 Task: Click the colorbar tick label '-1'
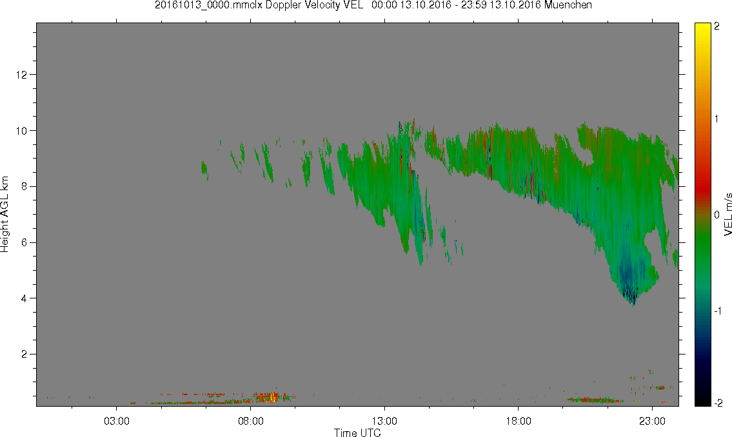pos(717,311)
